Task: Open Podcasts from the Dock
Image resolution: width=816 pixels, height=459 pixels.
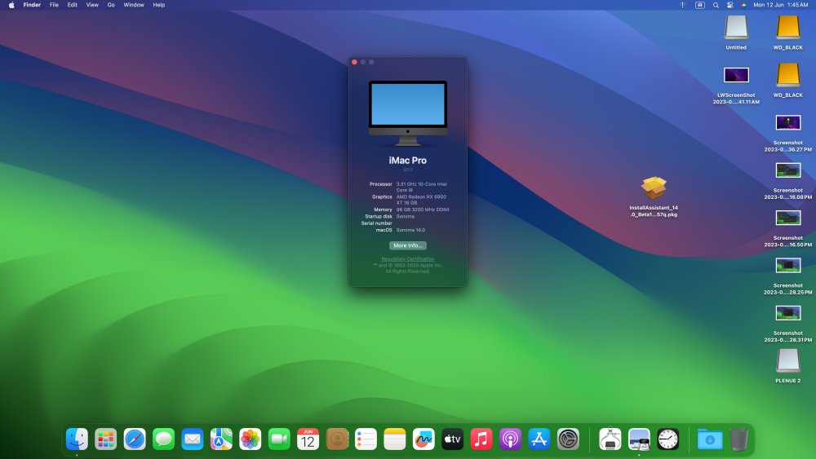Action: click(x=511, y=439)
